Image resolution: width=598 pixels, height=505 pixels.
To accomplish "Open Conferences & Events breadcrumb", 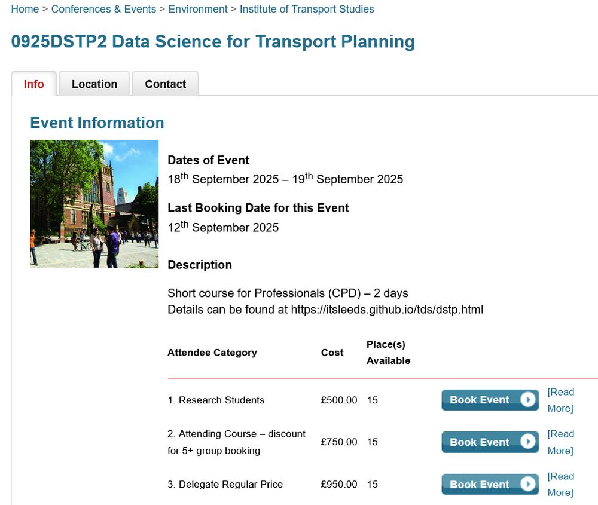I will click(103, 9).
